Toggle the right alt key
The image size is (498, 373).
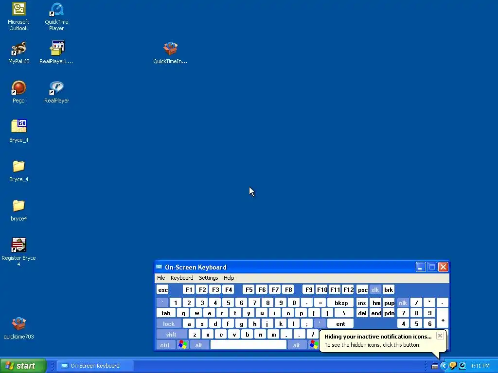point(296,345)
